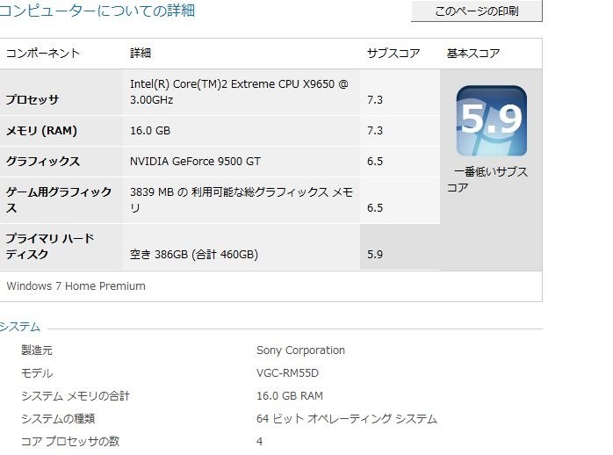Click the 16.0 GB memory detail
613x455 pixels.
click(150, 131)
